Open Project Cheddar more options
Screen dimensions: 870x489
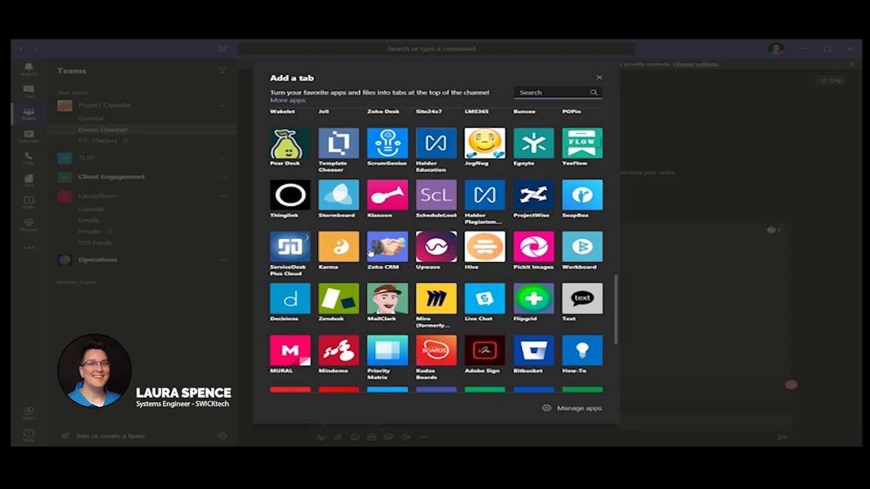click(222, 105)
